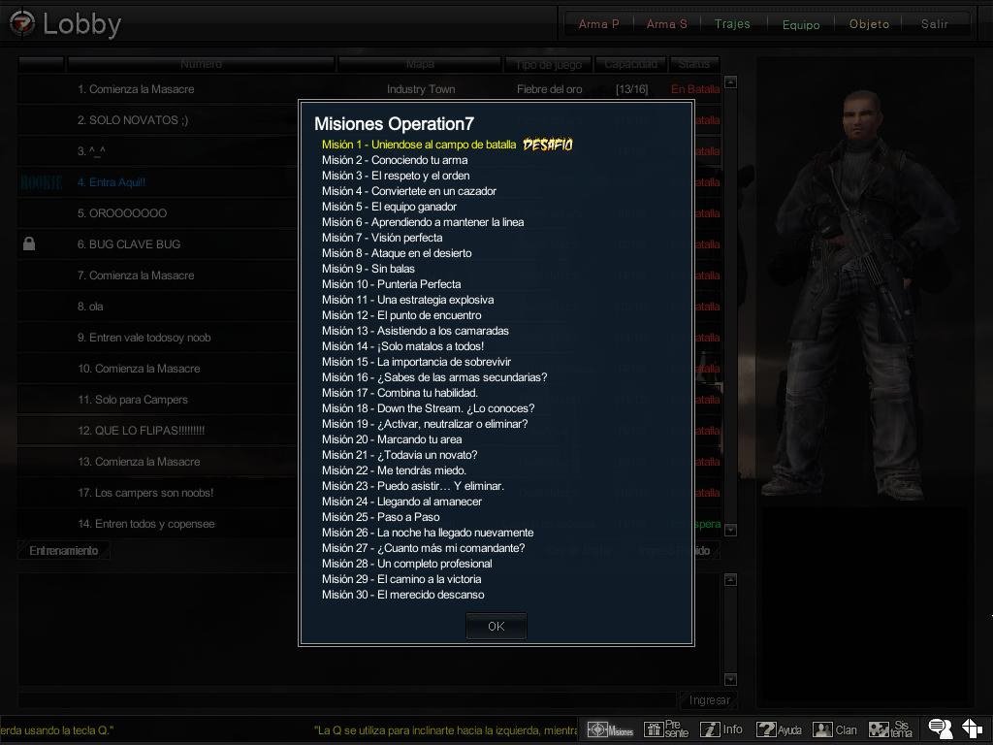The height and width of the screenshot is (745, 993).
Task: Click the four-arrow icon in bottom corner
Action: 972,729
